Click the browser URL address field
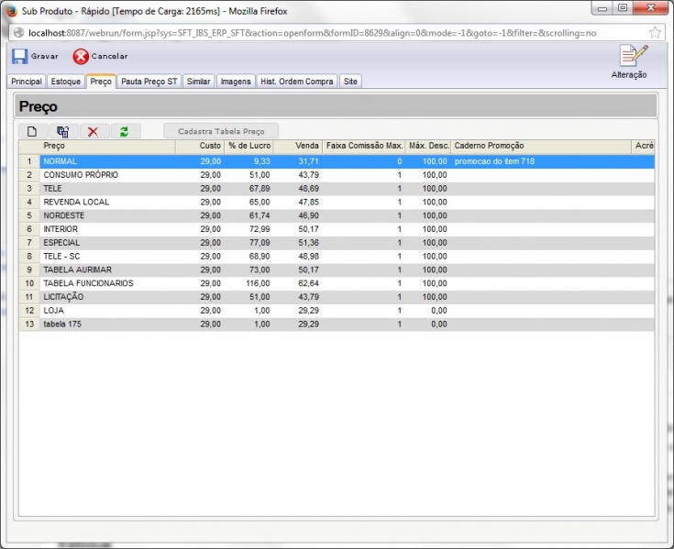The width and height of the screenshot is (674, 549). (336, 33)
